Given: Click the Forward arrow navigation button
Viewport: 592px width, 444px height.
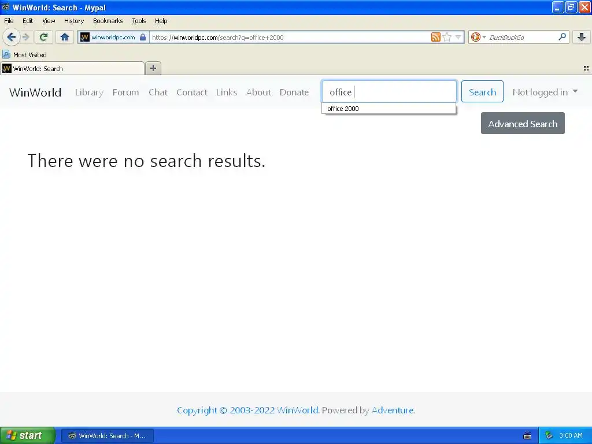Looking at the screenshot, I should point(25,37).
